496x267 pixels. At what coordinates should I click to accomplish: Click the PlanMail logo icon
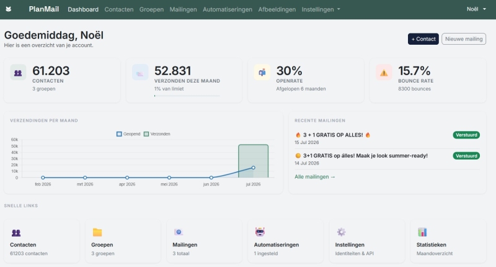tap(9, 9)
